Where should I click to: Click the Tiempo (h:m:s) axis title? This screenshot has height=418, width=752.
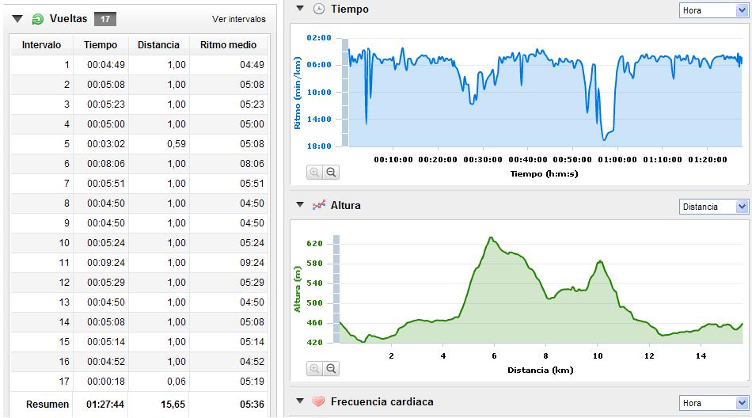544,173
